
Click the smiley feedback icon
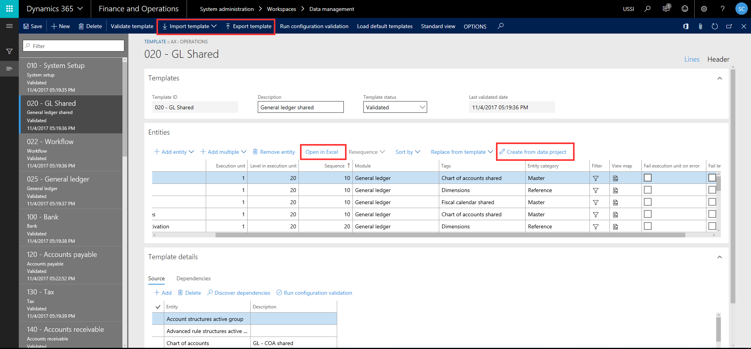[x=685, y=9]
